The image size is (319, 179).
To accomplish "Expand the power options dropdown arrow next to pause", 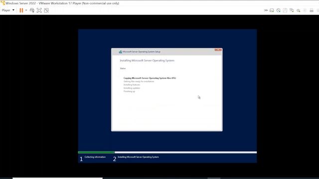I will [26, 10].
